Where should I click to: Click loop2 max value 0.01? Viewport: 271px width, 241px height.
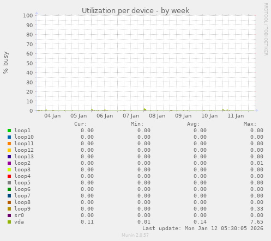tap(257, 163)
